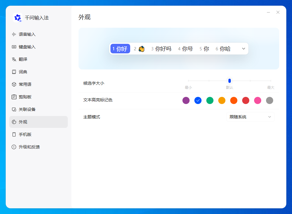Click the voice waveform icon beside 语音输入
The height and width of the screenshot is (214, 292).
14,34
